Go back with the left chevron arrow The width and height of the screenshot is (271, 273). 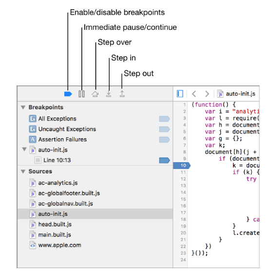tap(194, 94)
